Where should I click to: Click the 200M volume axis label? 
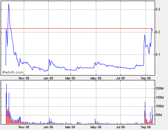tap(160, 88)
